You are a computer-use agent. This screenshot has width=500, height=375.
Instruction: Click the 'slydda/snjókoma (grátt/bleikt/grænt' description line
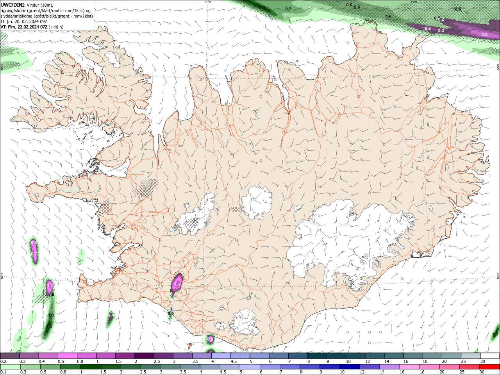point(47,16)
